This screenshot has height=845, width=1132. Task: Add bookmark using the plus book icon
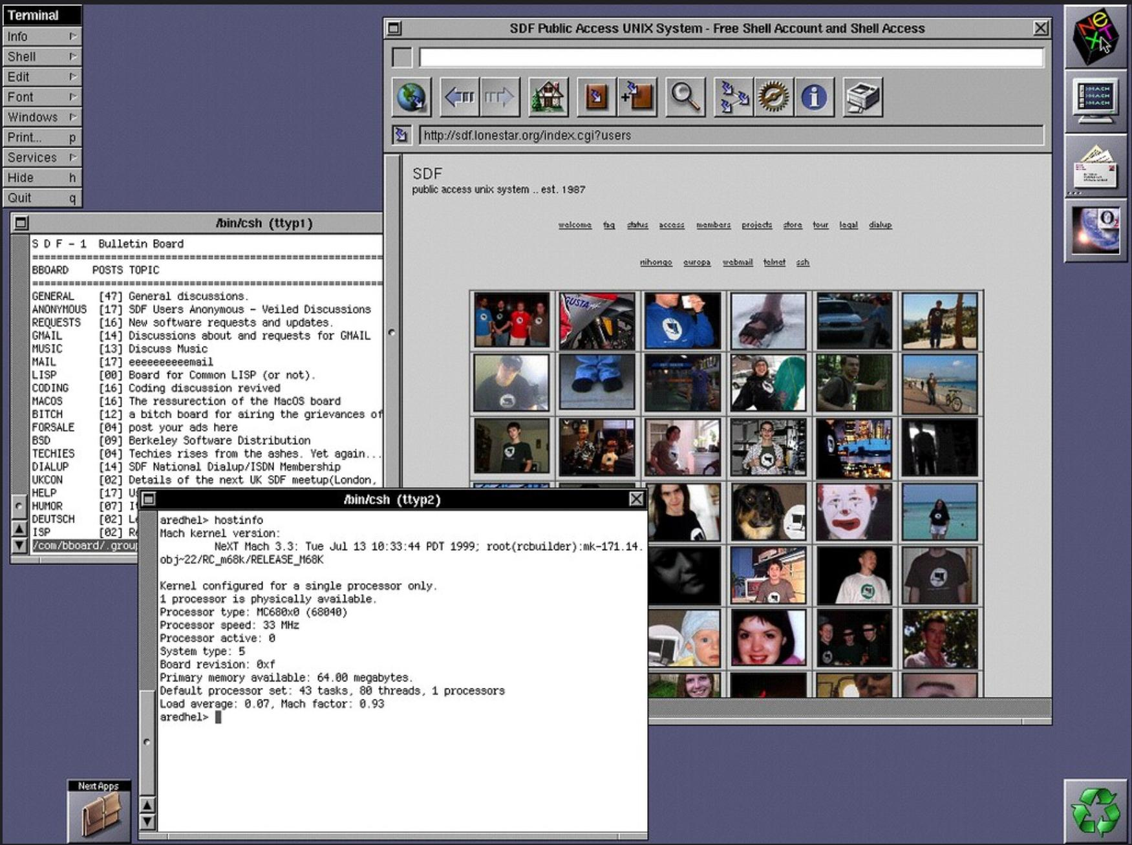[637, 98]
